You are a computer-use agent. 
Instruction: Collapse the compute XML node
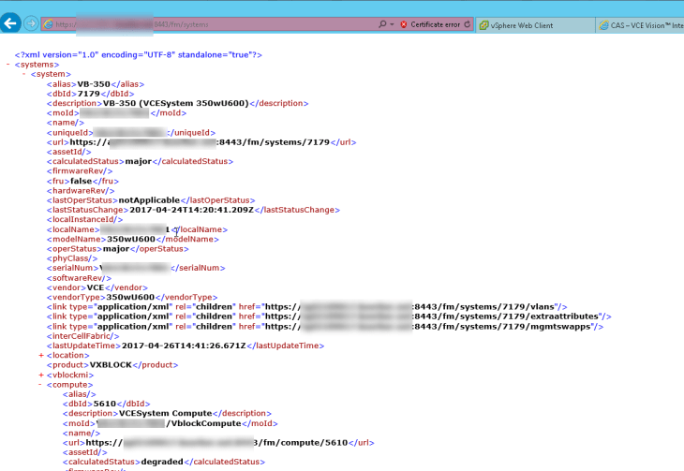click(40, 384)
